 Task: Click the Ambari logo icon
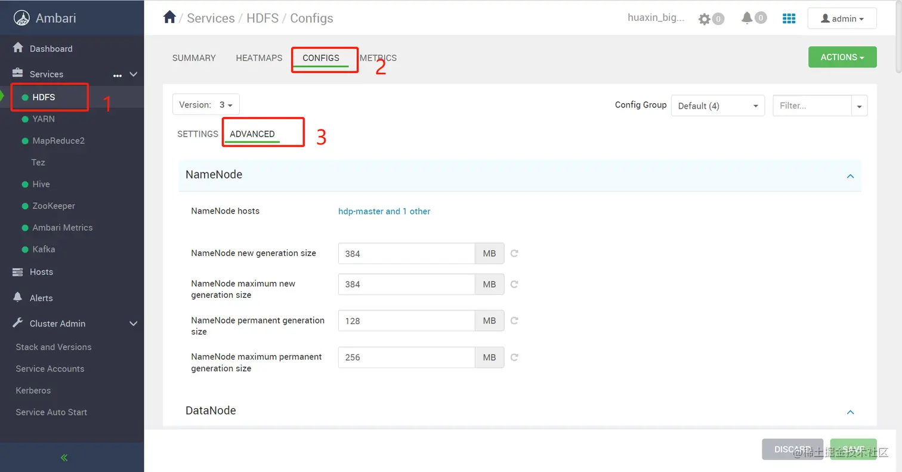coord(22,18)
